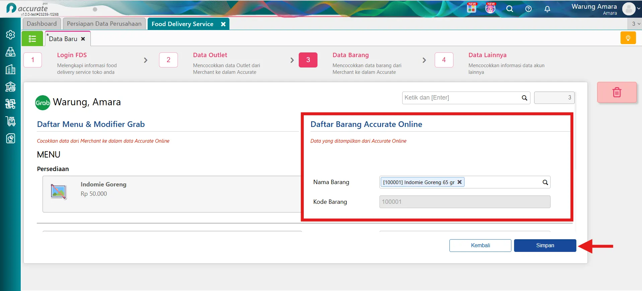The height and width of the screenshot is (291, 642).
Task: Remove the Indomie Goreng 65 gr tag
Action: (x=459, y=182)
